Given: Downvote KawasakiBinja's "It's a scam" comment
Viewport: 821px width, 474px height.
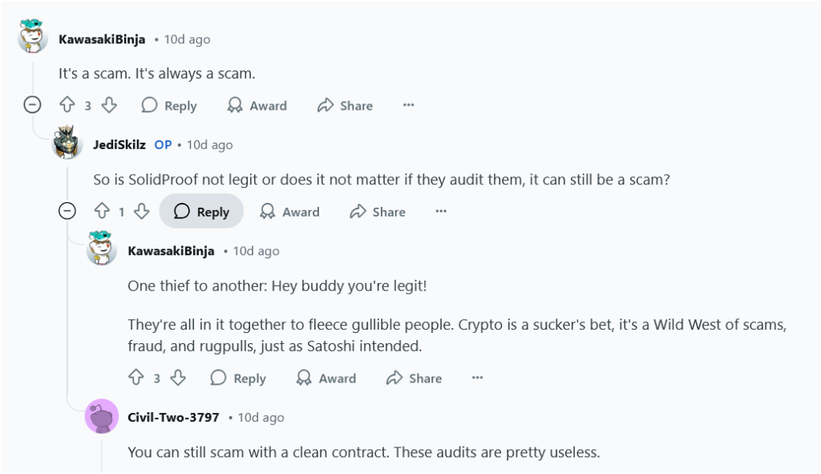Looking at the screenshot, I should 110,105.
